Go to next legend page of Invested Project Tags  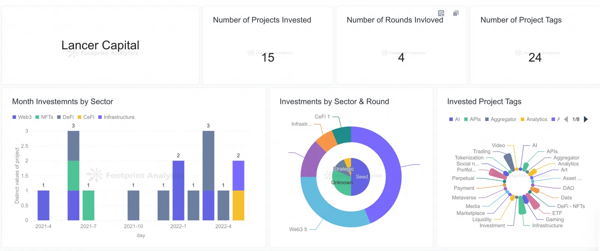point(586,119)
